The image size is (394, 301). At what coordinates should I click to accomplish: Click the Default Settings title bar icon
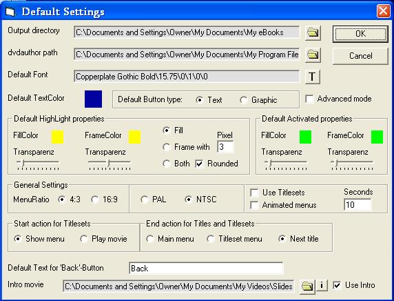click(10, 12)
